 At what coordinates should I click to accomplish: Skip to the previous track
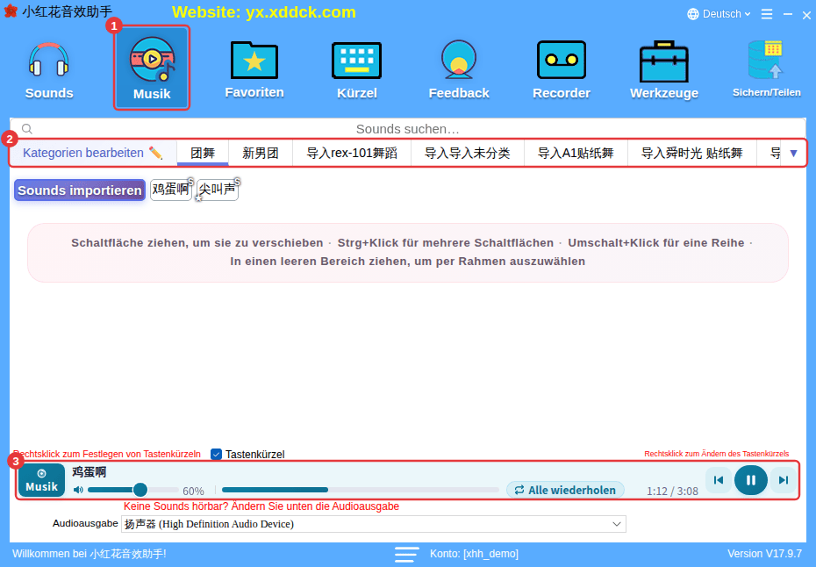click(x=718, y=480)
